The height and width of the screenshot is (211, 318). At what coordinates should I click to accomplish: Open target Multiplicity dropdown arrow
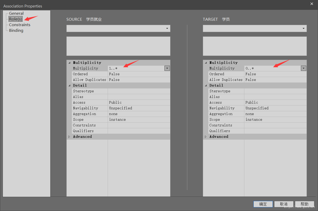[x=303, y=68]
